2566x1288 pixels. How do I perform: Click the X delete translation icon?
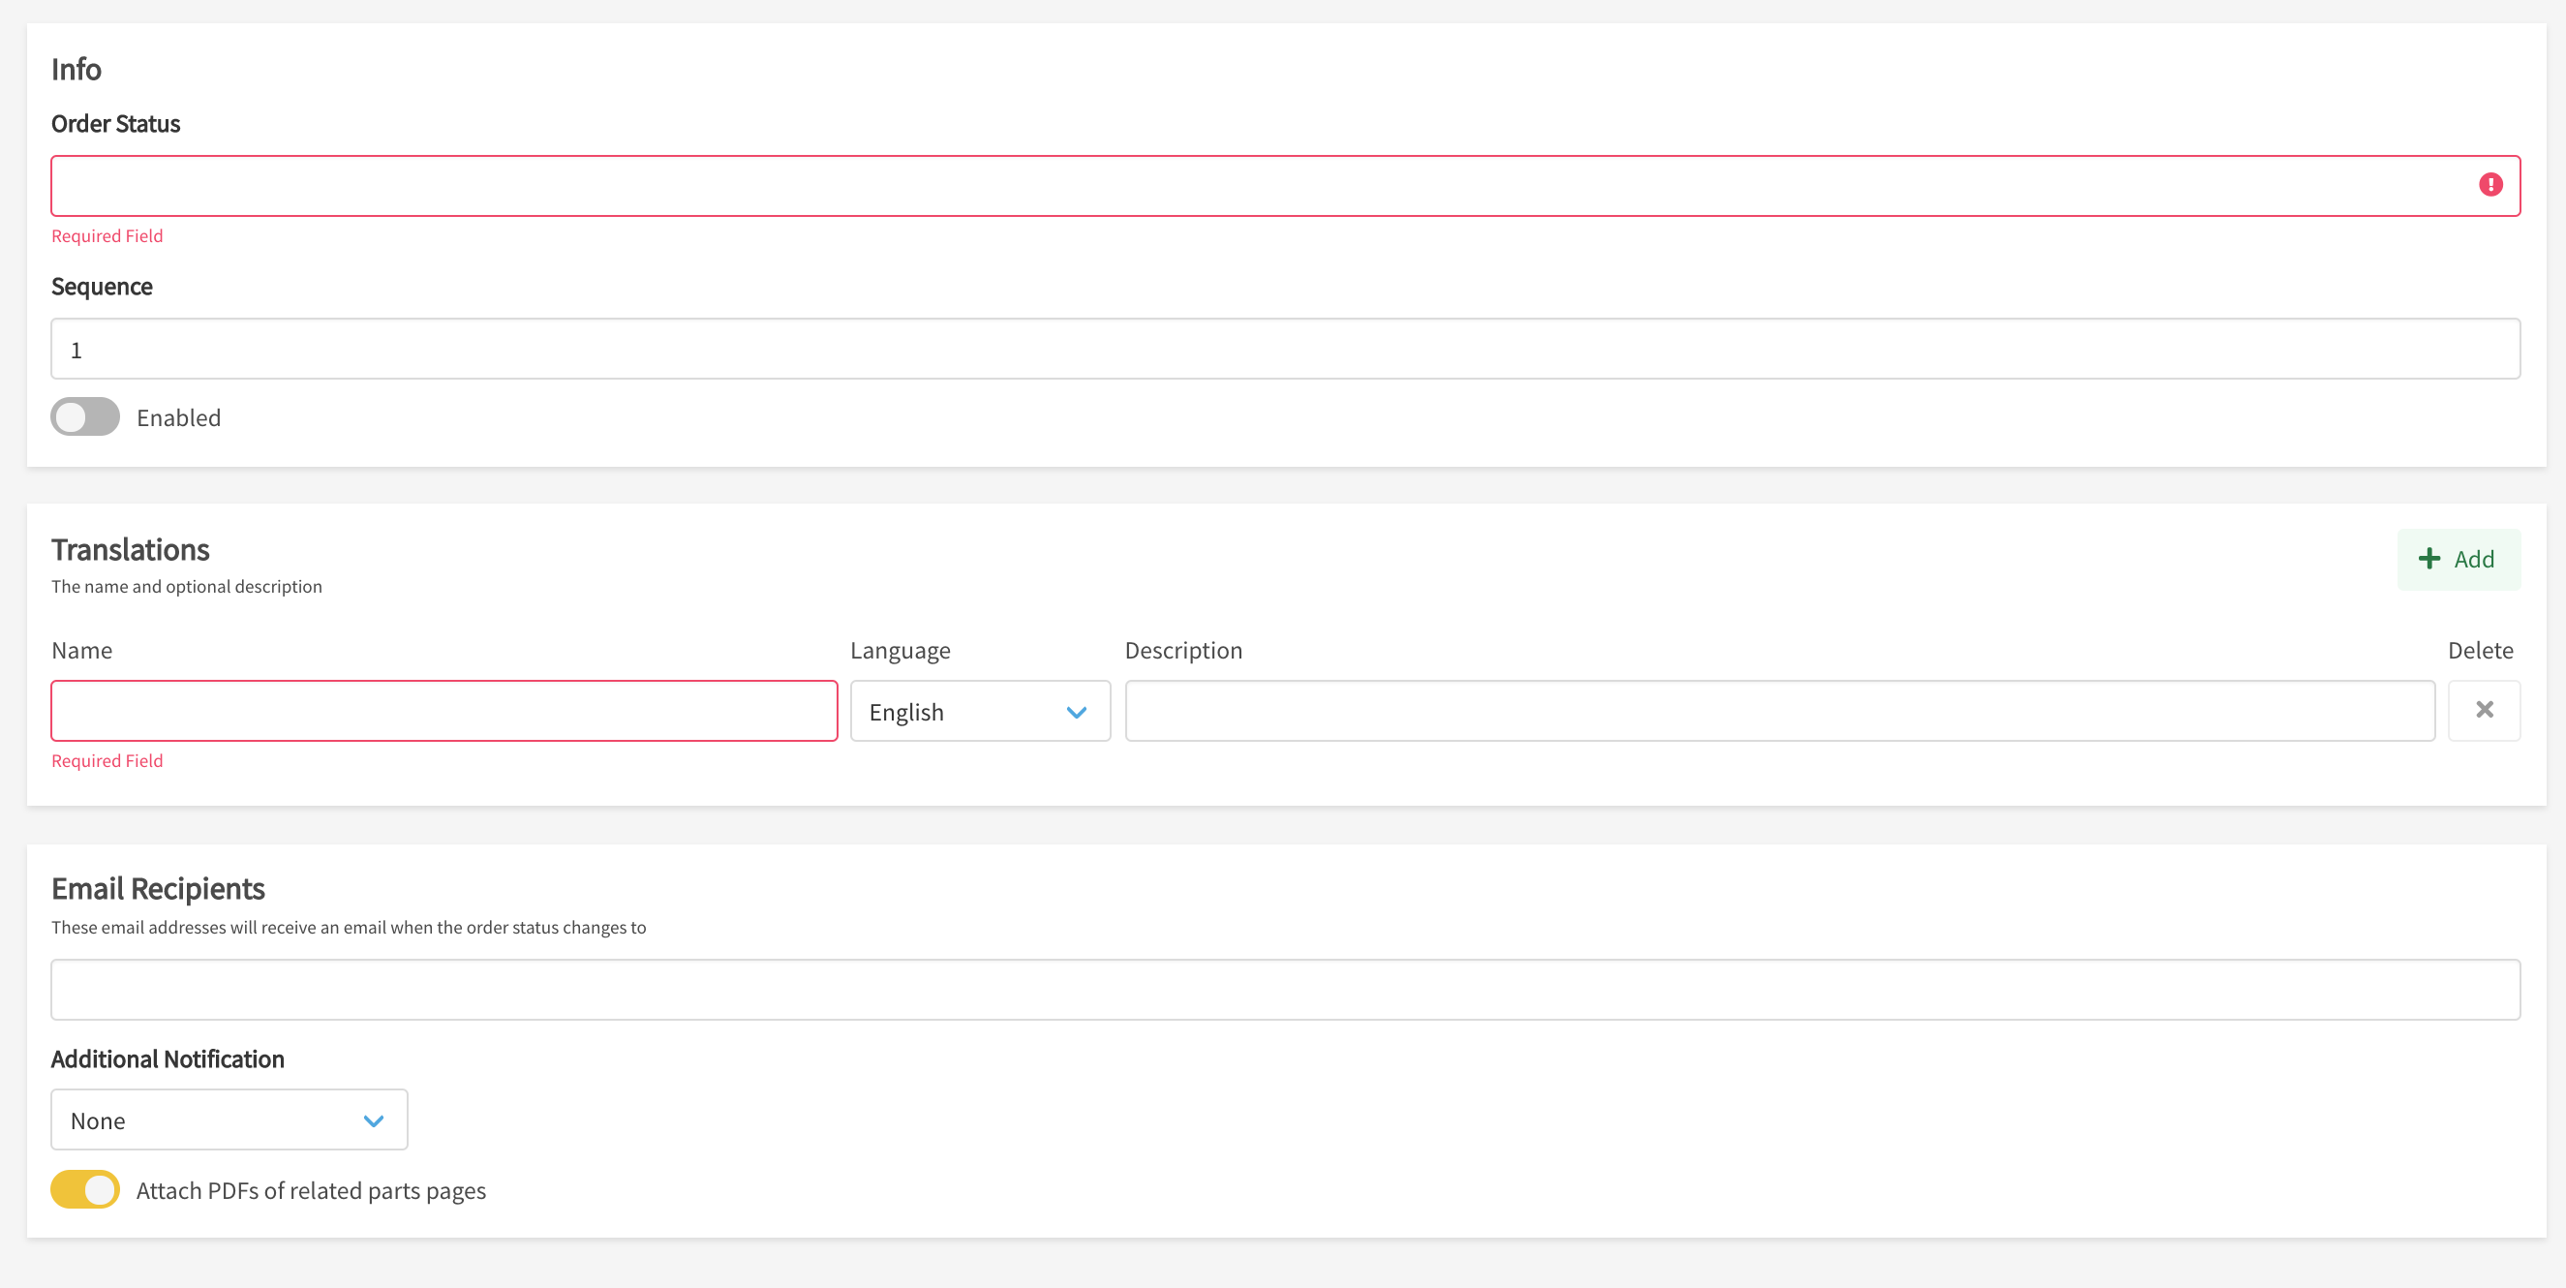pyautogui.click(x=2485, y=710)
